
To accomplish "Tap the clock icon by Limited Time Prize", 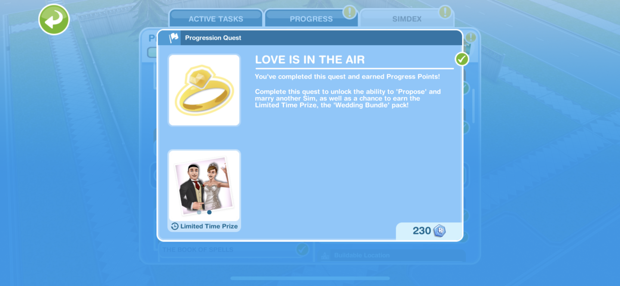I will [174, 226].
